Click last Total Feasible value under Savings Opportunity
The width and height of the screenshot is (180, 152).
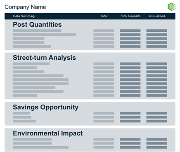click(130, 121)
